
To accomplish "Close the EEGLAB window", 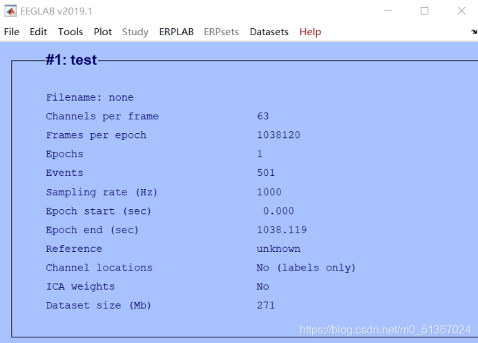I will pyautogui.click(x=461, y=10).
